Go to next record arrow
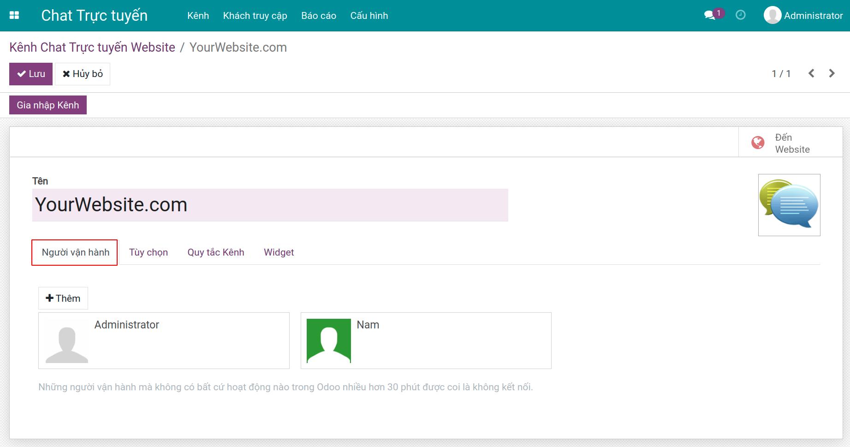The image size is (850, 447). pyautogui.click(x=832, y=73)
